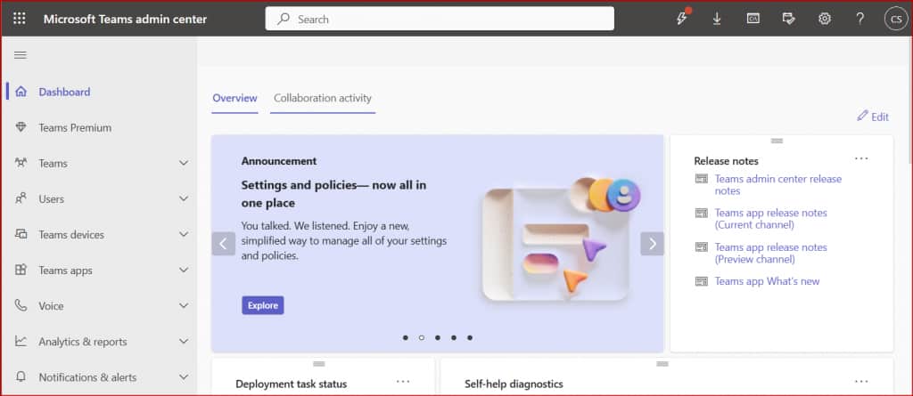Select the first carousel dot
Screen dimensions: 913x396
(x=406, y=337)
